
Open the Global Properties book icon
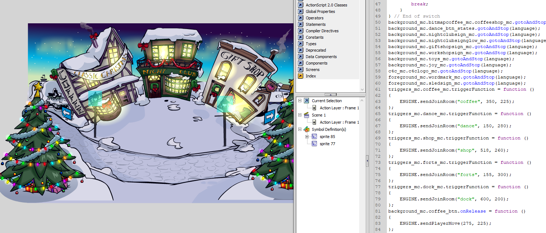[300, 11]
